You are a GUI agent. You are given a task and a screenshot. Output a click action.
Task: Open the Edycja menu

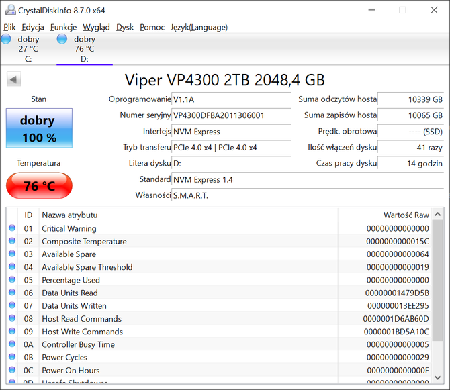pos(33,28)
